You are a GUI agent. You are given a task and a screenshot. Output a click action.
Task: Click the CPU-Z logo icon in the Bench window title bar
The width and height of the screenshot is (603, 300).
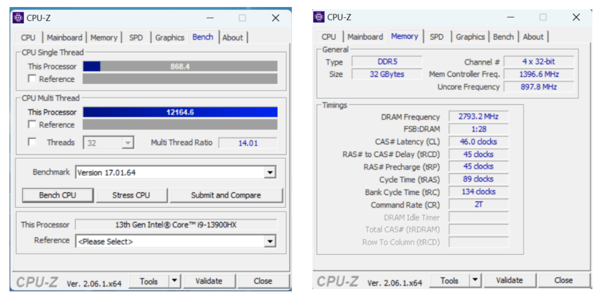[18, 18]
